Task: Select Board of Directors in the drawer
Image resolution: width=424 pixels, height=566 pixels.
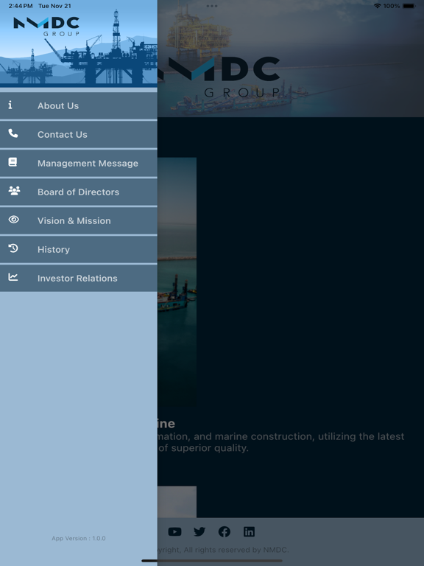Action: [x=79, y=192]
